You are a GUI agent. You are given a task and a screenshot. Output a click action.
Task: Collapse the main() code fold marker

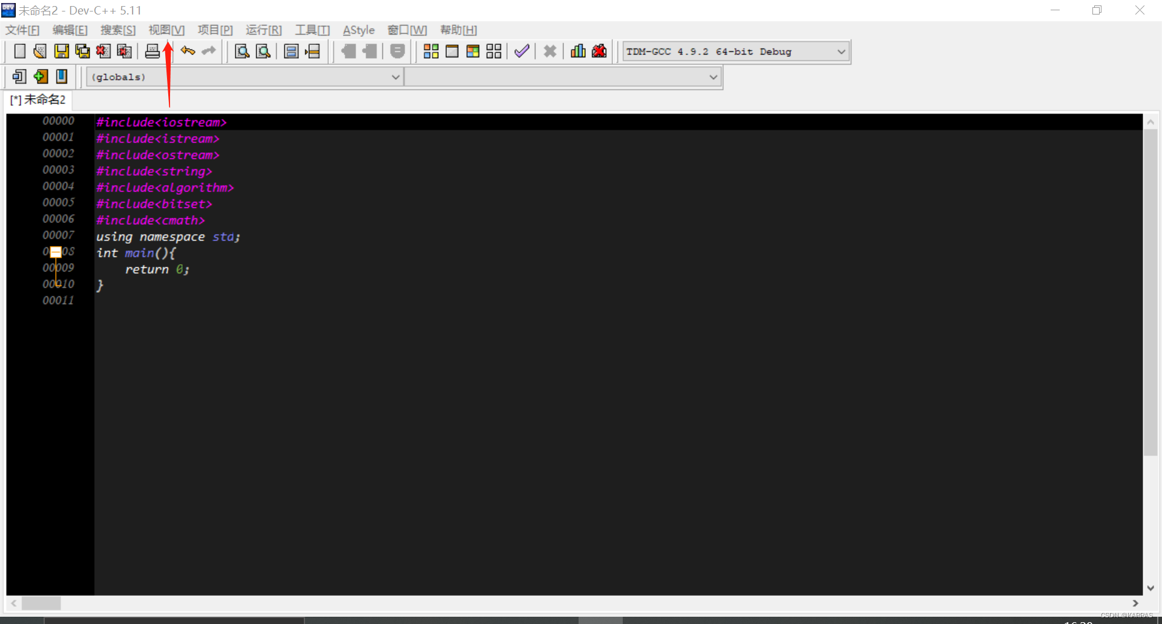[x=56, y=252]
